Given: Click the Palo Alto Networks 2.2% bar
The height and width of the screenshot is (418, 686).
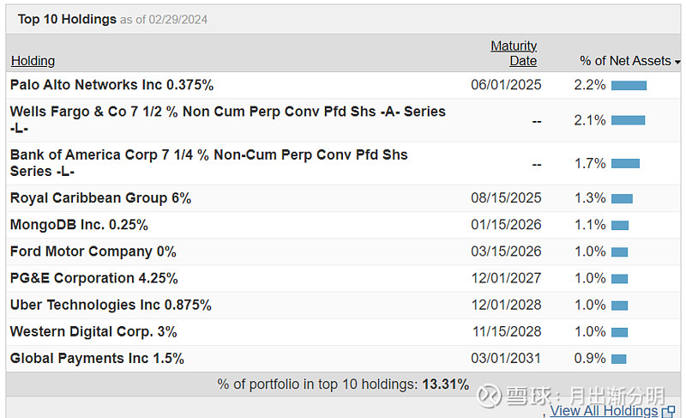Looking at the screenshot, I should [629, 85].
